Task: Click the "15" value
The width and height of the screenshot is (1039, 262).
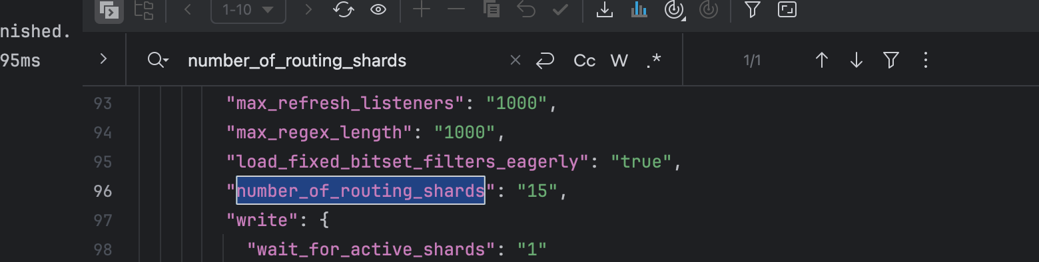Action: [537, 192]
